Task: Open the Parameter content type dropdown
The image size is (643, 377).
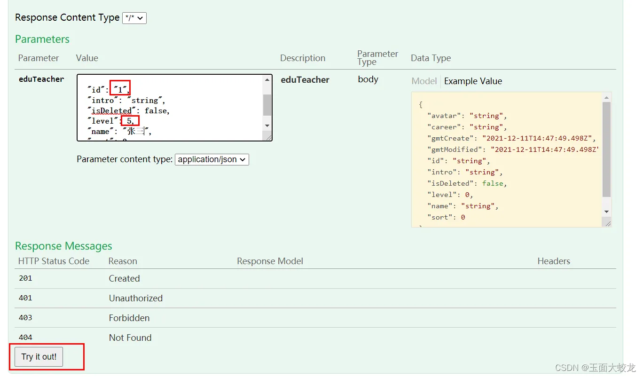Action: [212, 159]
